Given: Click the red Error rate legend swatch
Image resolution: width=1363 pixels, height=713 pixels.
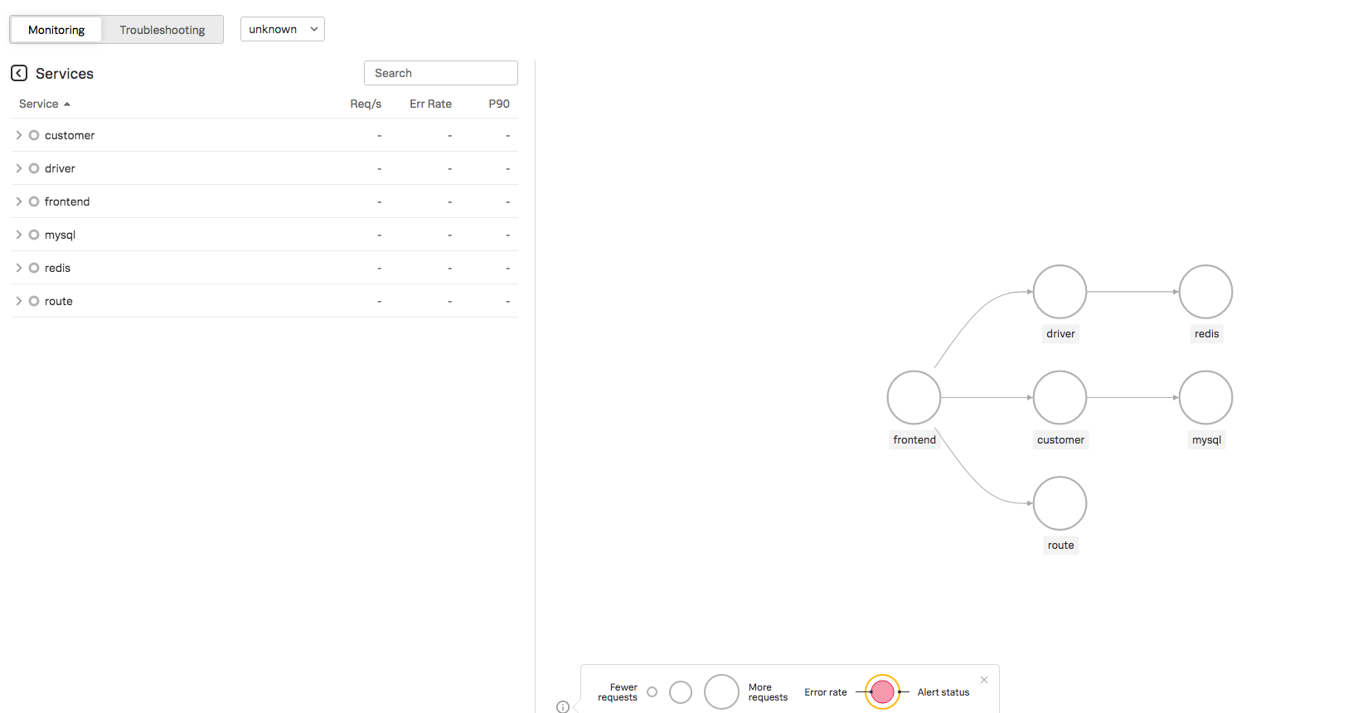Looking at the screenshot, I should pos(882,691).
